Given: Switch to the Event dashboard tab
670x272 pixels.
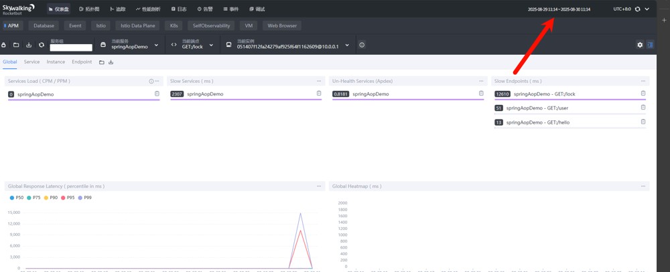Looking at the screenshot, I should 75,25.
